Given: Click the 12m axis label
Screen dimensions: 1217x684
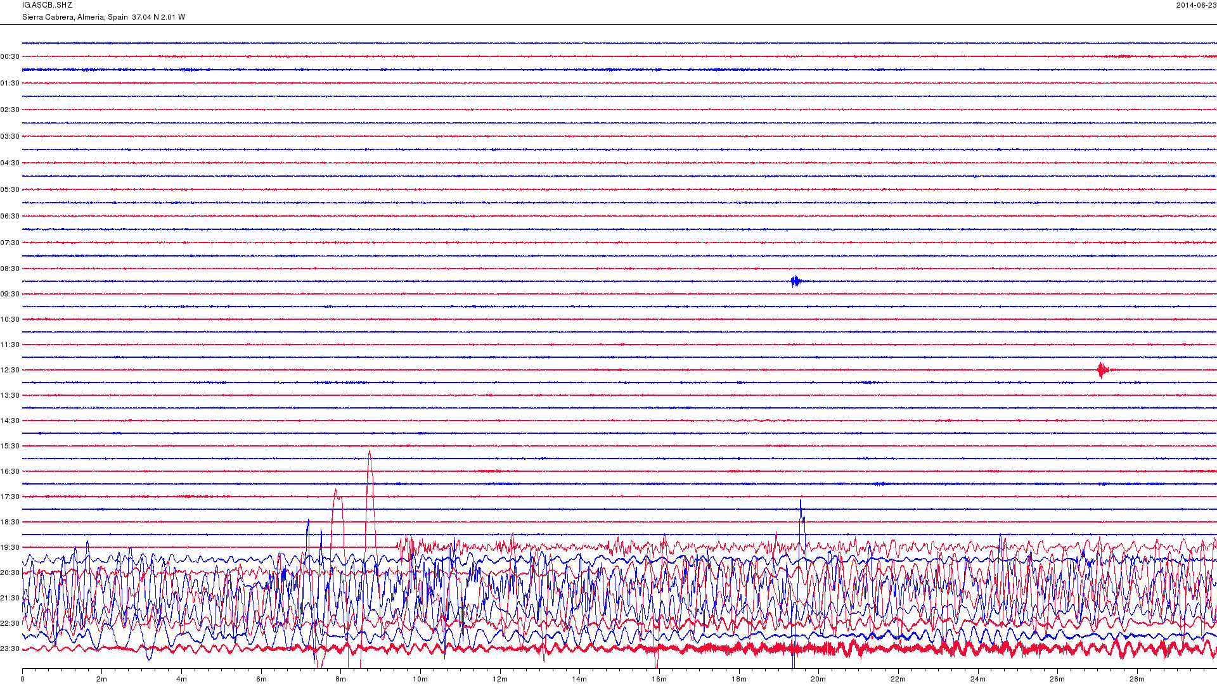Looking at the screenshot, I should pyautogui.click(x=500, y=680).
